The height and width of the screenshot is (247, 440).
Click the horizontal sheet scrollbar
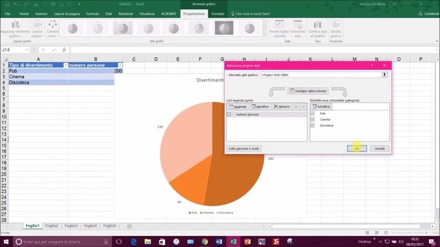coord(346,226)
